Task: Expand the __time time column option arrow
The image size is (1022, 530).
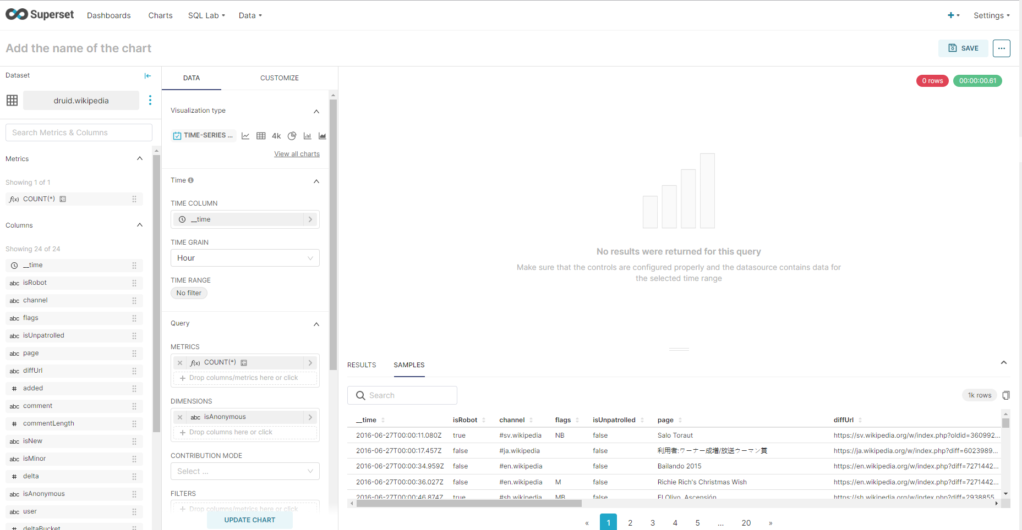Action: [310, 219]
